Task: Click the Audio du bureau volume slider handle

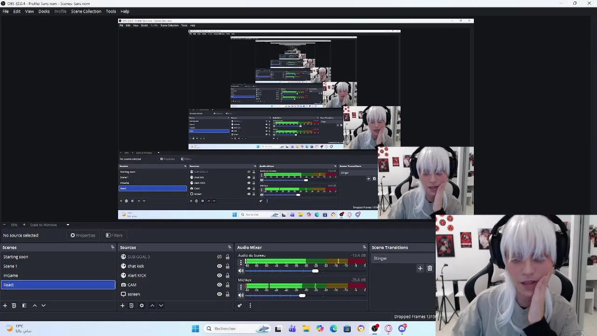Action: (x=315, y=271)
